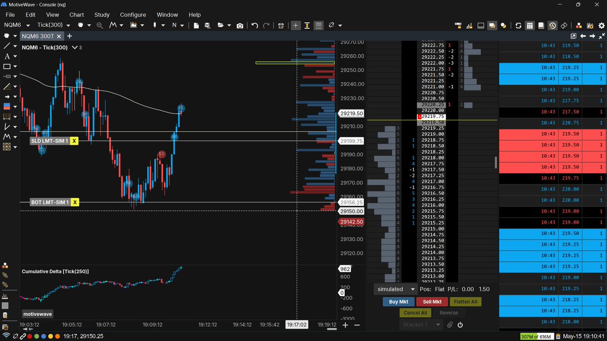Take a chart screenshot with camera icon
This screenshot has height=341, width=607.
tap(240, 25)
